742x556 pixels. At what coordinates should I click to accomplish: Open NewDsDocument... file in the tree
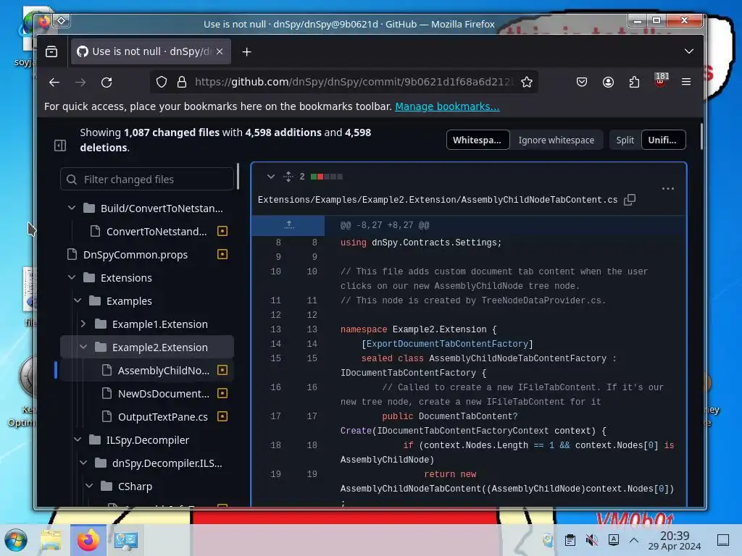(163, 393)
